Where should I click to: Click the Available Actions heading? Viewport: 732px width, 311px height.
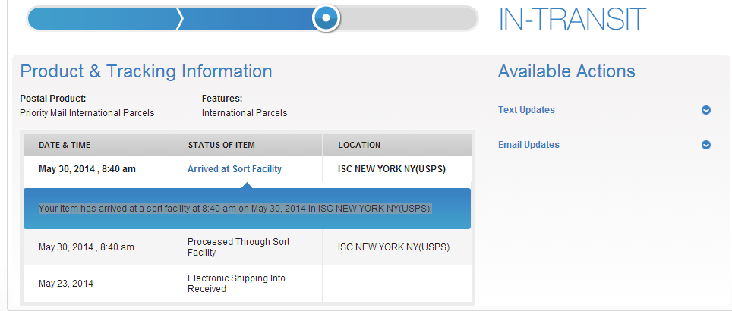566,72
